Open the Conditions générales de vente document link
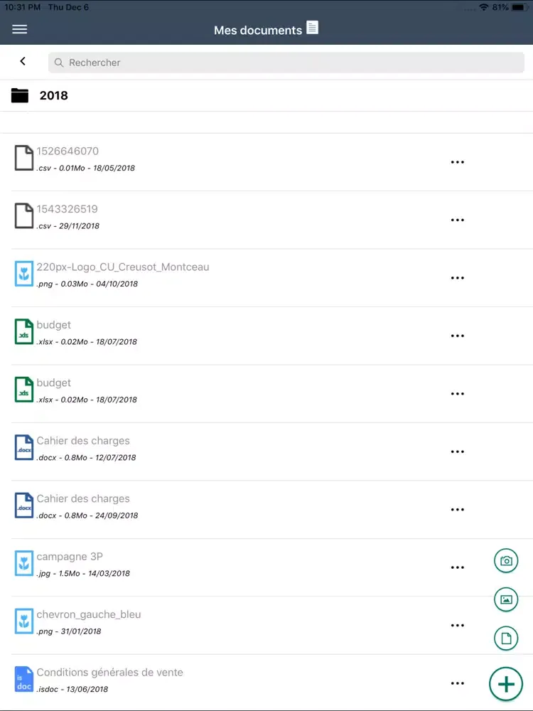The image size is (533, 711). [x=111, y=671]
